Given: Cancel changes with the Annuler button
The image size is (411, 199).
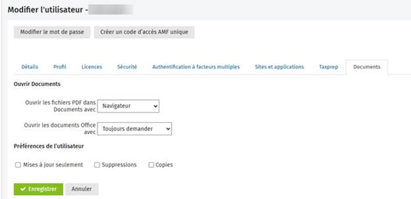Looking at the screenshot, I should pyautogui.click(x=82, y=189).
